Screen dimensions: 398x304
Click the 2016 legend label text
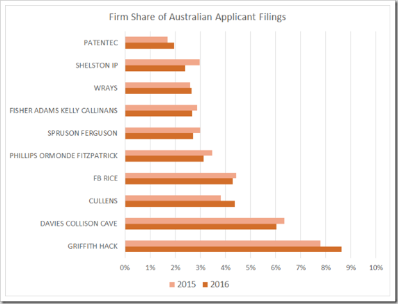coord(220,285)
